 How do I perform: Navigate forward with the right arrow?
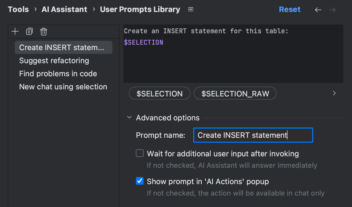click(x=332, y=10)
